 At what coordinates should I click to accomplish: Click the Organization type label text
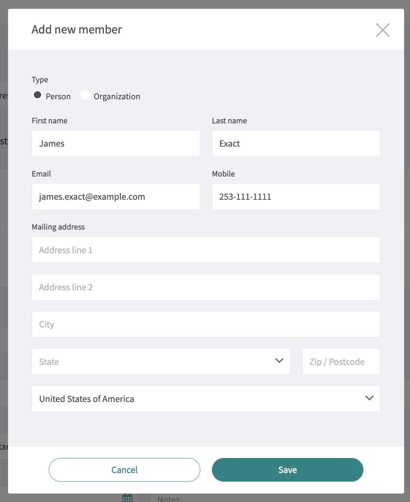tap(117, 96)
